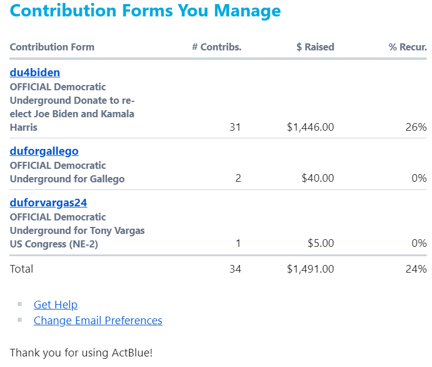Click the Get Help link

[56, 305]
